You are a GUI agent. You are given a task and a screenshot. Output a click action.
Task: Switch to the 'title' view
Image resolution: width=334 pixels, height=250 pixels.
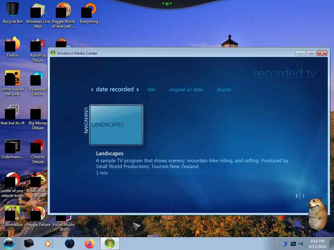(x=152, y=90)
